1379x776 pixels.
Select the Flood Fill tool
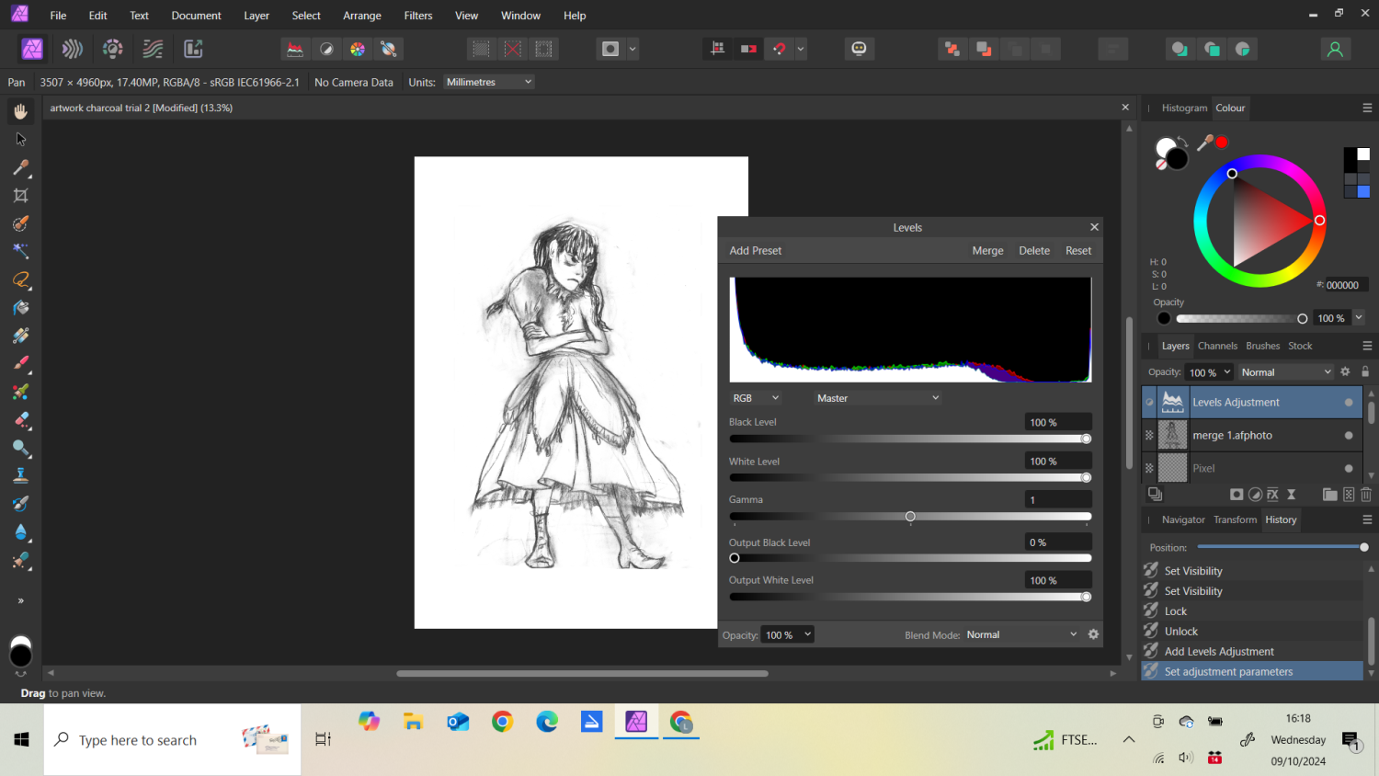(x=20, y=308)
